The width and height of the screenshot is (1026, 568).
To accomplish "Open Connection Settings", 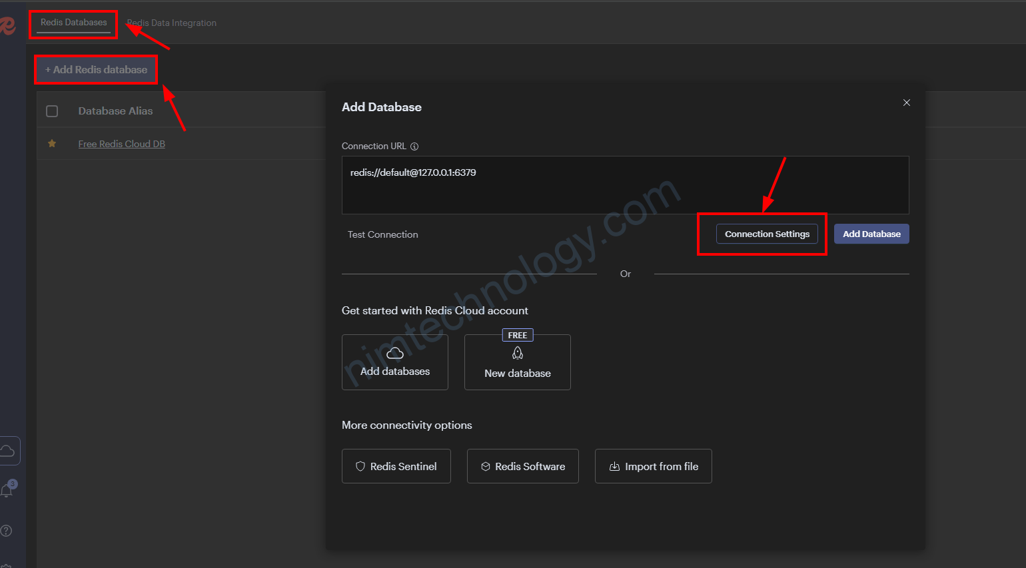I will [x=767, y=234].
